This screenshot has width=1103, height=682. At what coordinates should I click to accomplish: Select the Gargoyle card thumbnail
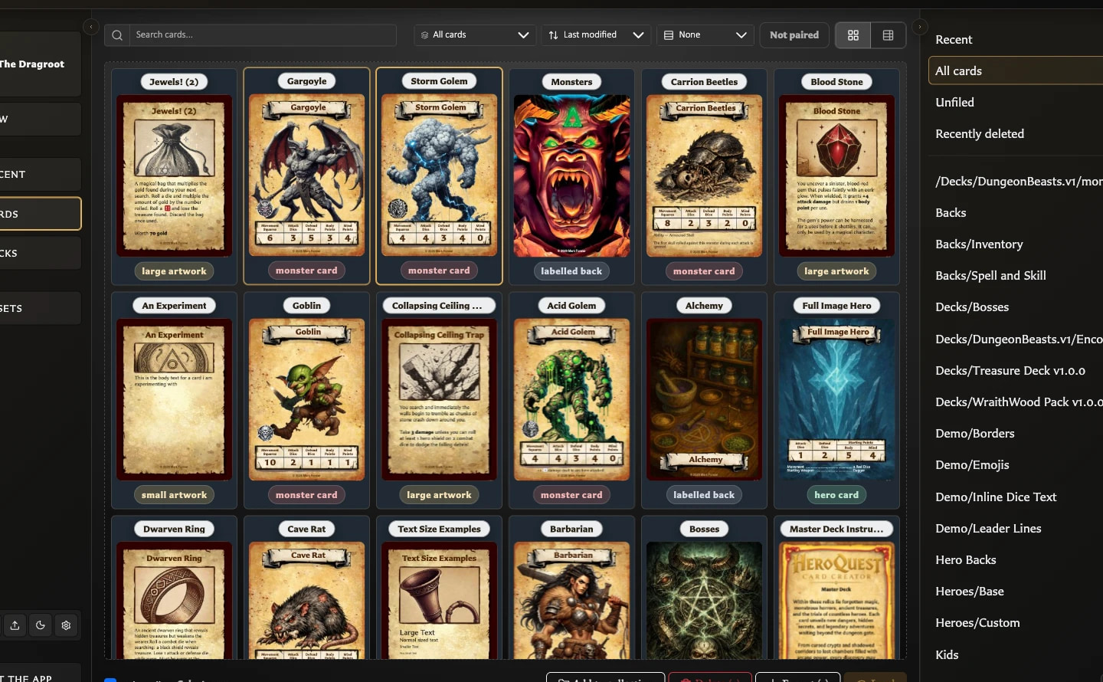tap(306, 175)
